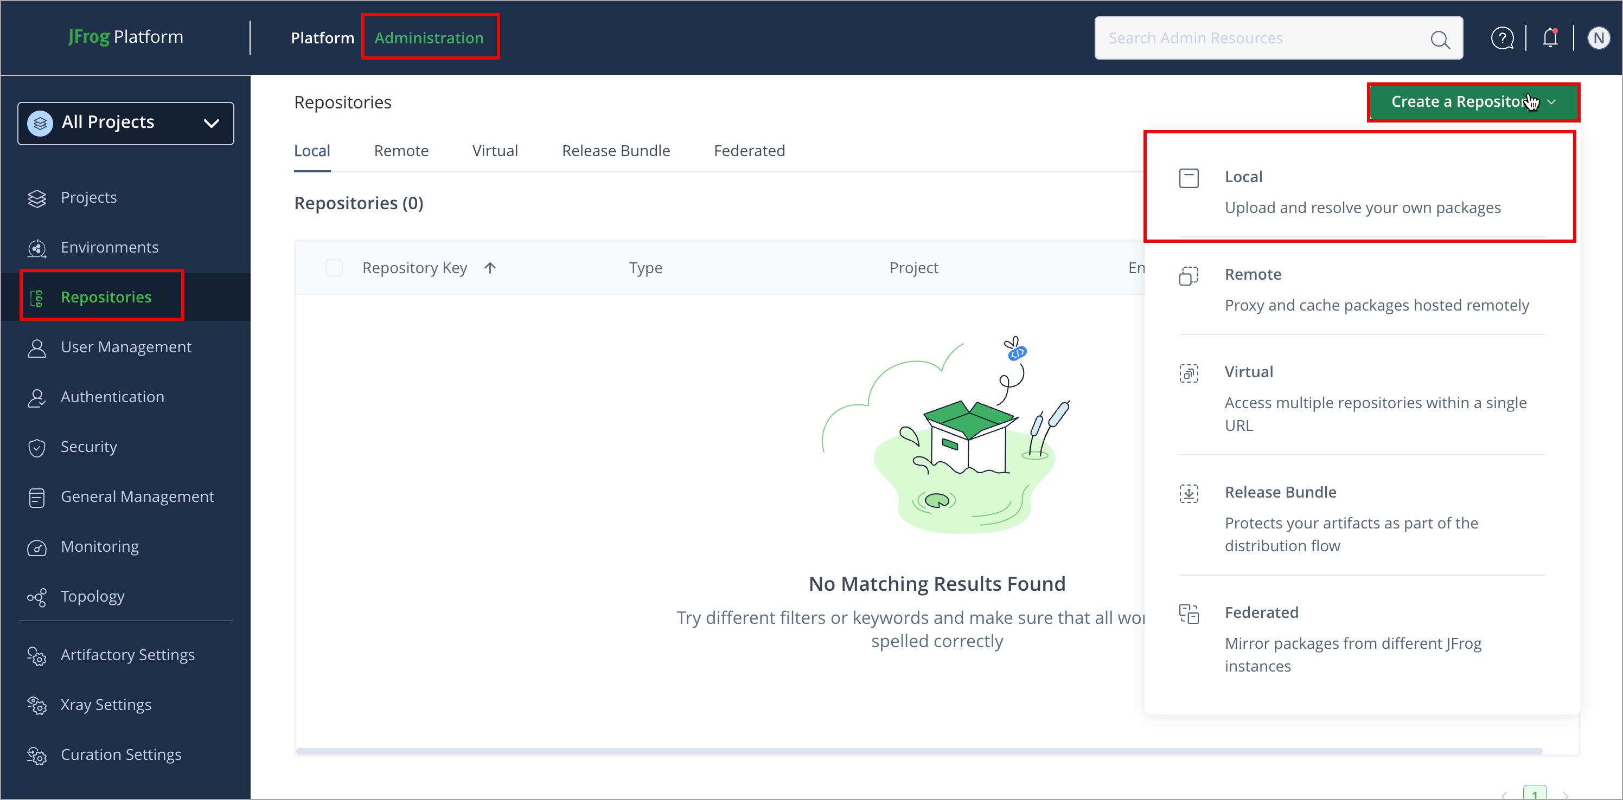Click the notifications bell icon
1623x800 pixels.
click(1549, 38)
